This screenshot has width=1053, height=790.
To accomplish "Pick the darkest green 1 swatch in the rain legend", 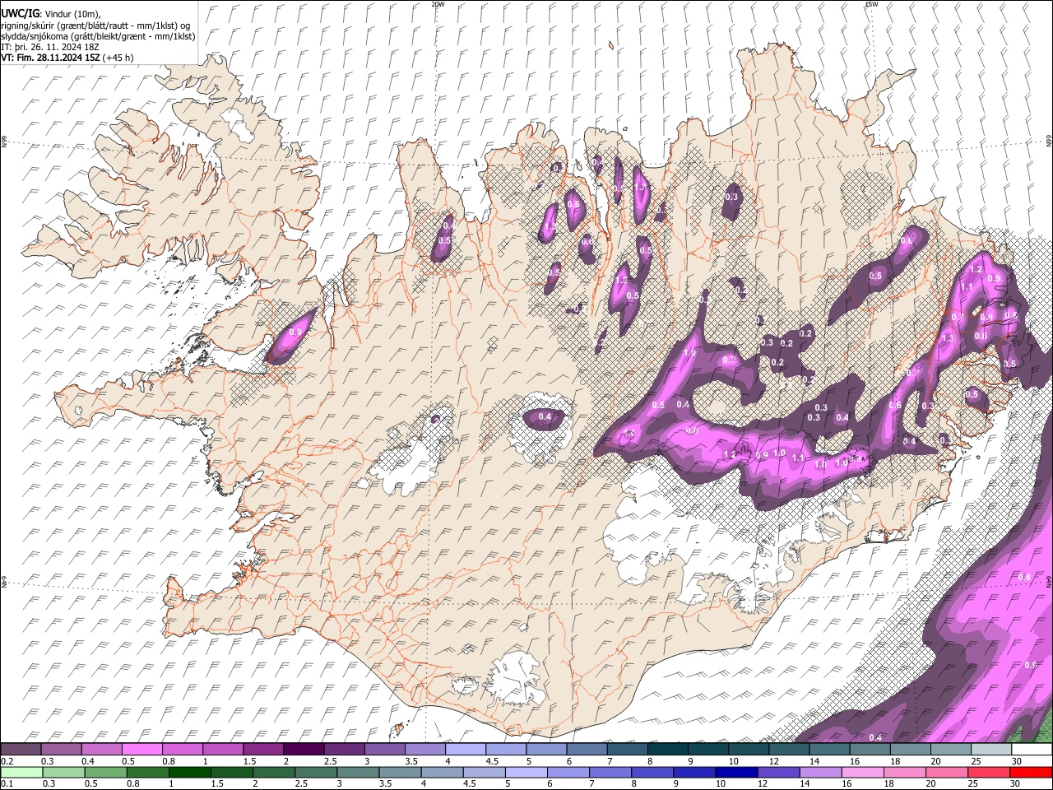I will coord(189,772).
